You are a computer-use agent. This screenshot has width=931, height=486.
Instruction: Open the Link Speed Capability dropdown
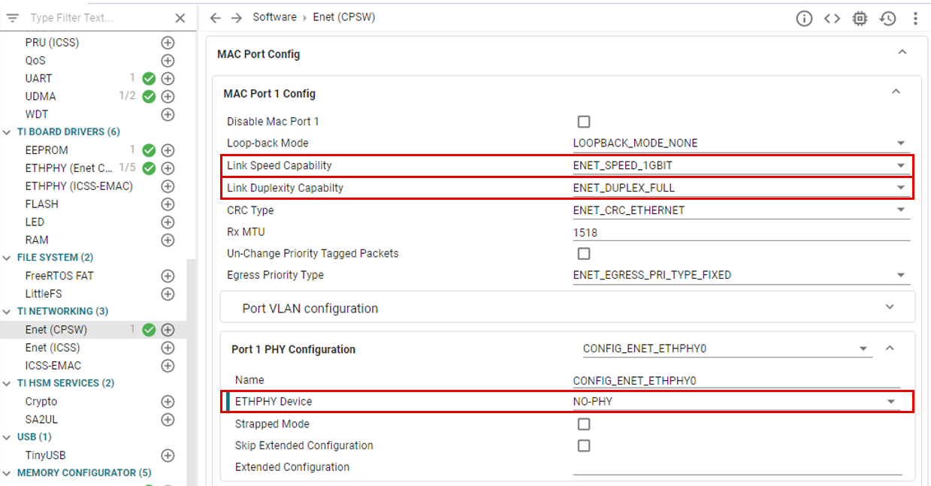[x=740, y=165]
